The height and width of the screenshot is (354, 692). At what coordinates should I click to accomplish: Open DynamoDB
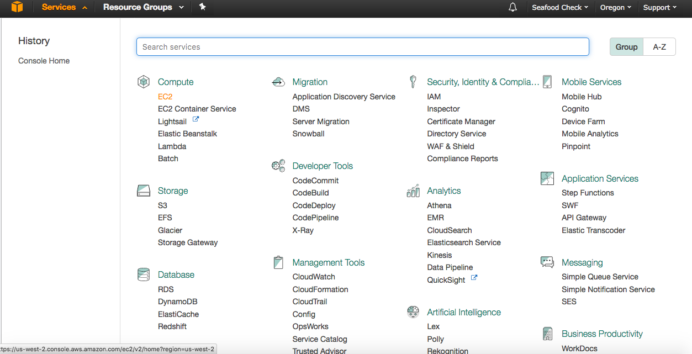[x=178, y=302]
